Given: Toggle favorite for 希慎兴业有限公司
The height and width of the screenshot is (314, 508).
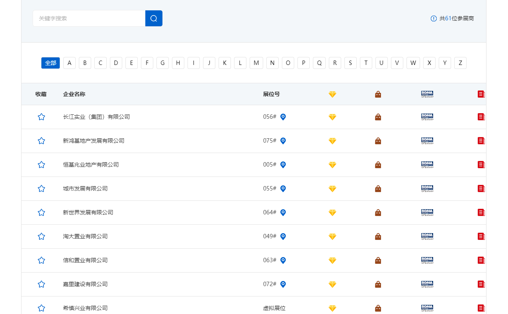Looking at the screenshot, I should pos(41,308).
